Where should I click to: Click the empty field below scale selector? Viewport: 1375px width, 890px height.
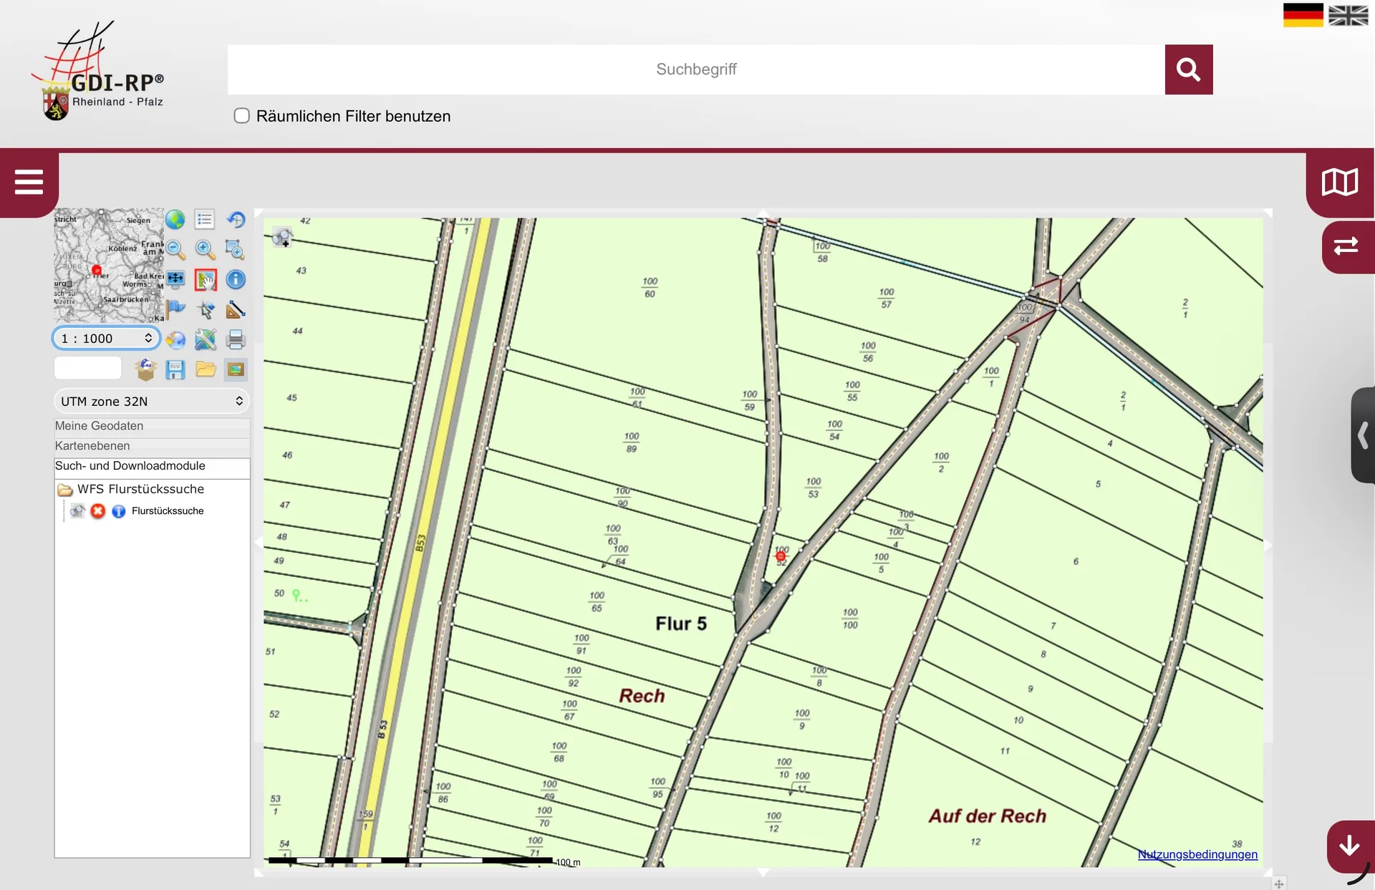click(x=87, y=369)
